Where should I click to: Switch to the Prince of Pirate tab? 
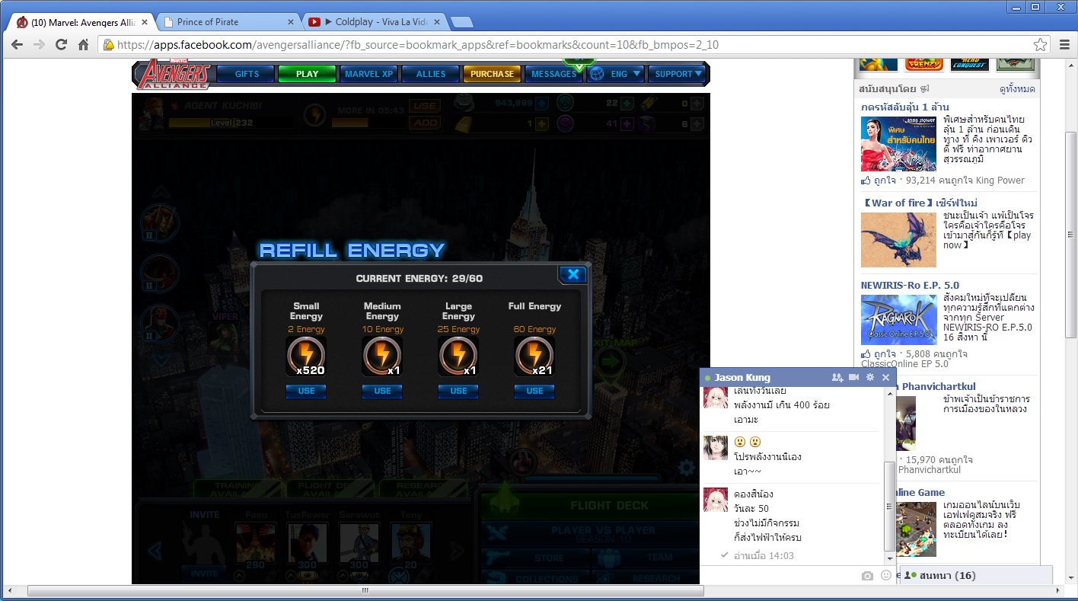225,22
